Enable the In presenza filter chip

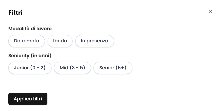95,41
